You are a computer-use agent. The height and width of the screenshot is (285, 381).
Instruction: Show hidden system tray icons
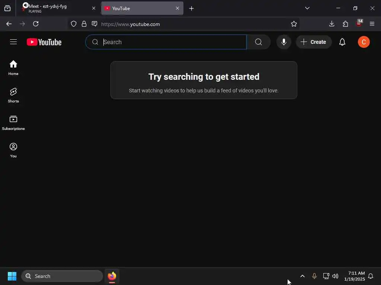click(302, 276)
